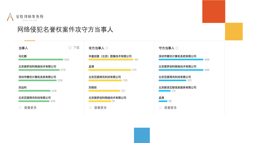Screen dimensions: 255x143
Task: Select 北京微梦创科网络技术有限公司 in 守方当事人 column
Action: [x=178, y=67]
